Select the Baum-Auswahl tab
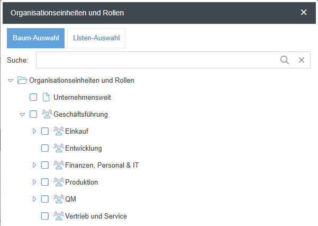318x226 pixels. point(35,38)
